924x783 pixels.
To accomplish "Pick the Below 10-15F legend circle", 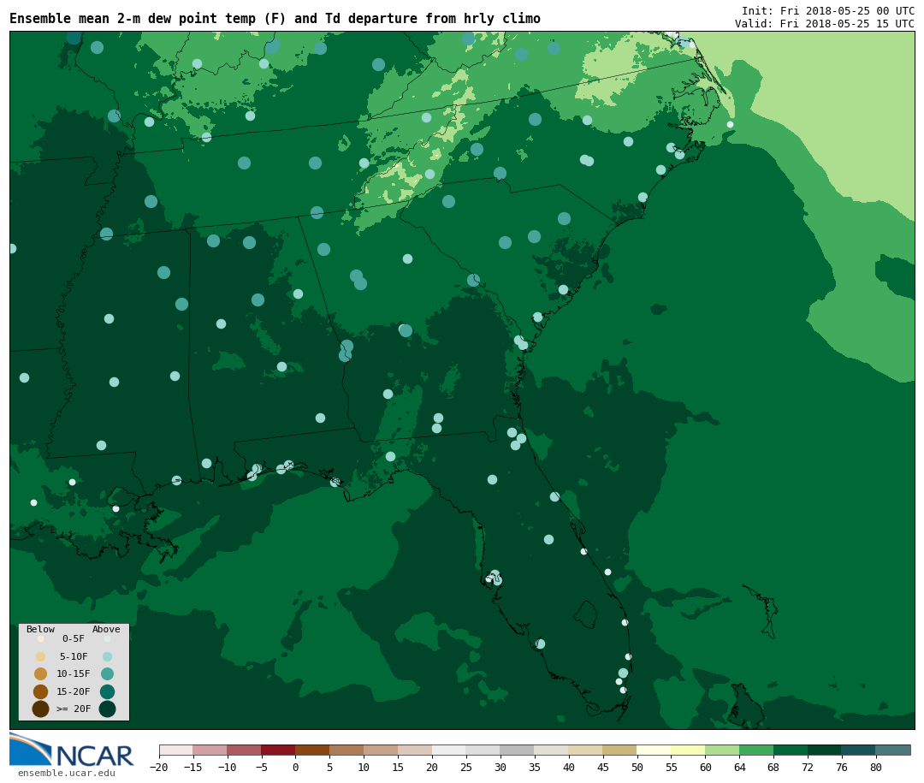I will (41, 674).
